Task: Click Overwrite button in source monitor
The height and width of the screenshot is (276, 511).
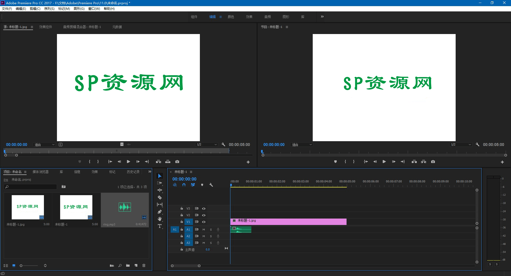Action: [168, 161]
